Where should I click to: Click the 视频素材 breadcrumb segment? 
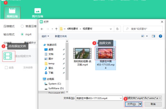[x=87, y=29]
